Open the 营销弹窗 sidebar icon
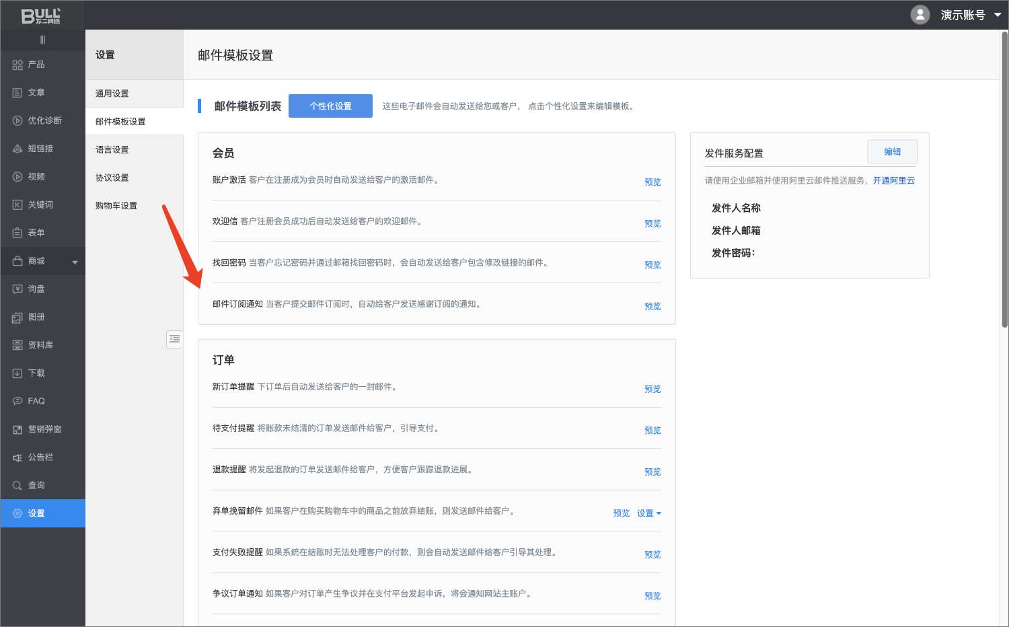 click(17, 429)
